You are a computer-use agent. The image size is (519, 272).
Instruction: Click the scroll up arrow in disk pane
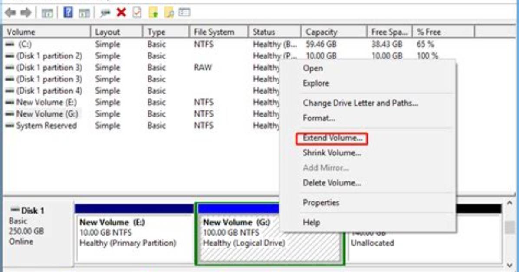tap(510, 203)
